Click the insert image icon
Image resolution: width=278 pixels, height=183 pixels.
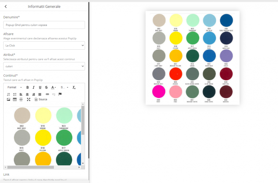click(8, 99)
